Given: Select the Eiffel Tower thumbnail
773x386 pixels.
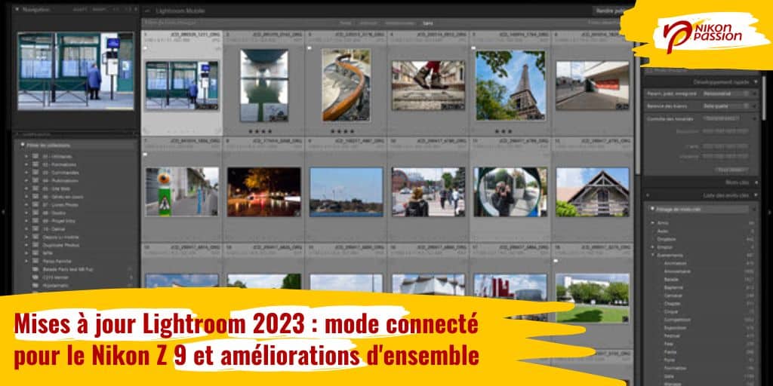Looking at the screenshot, I should click(x=510, y=84).
